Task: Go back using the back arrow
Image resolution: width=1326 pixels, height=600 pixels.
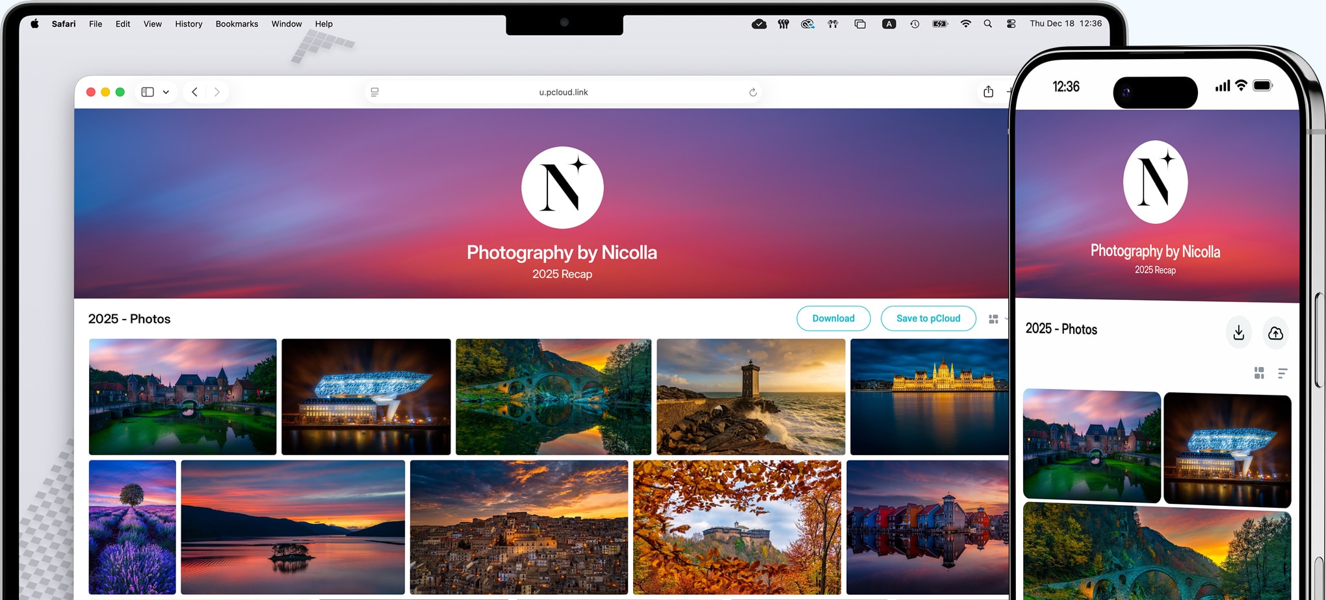Action: click(194, 92)
